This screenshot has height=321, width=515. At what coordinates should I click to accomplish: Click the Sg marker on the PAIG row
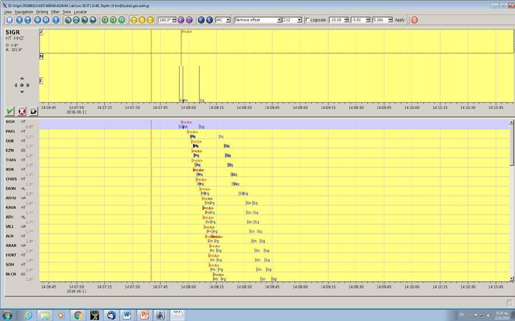click(x=221, y=137)
